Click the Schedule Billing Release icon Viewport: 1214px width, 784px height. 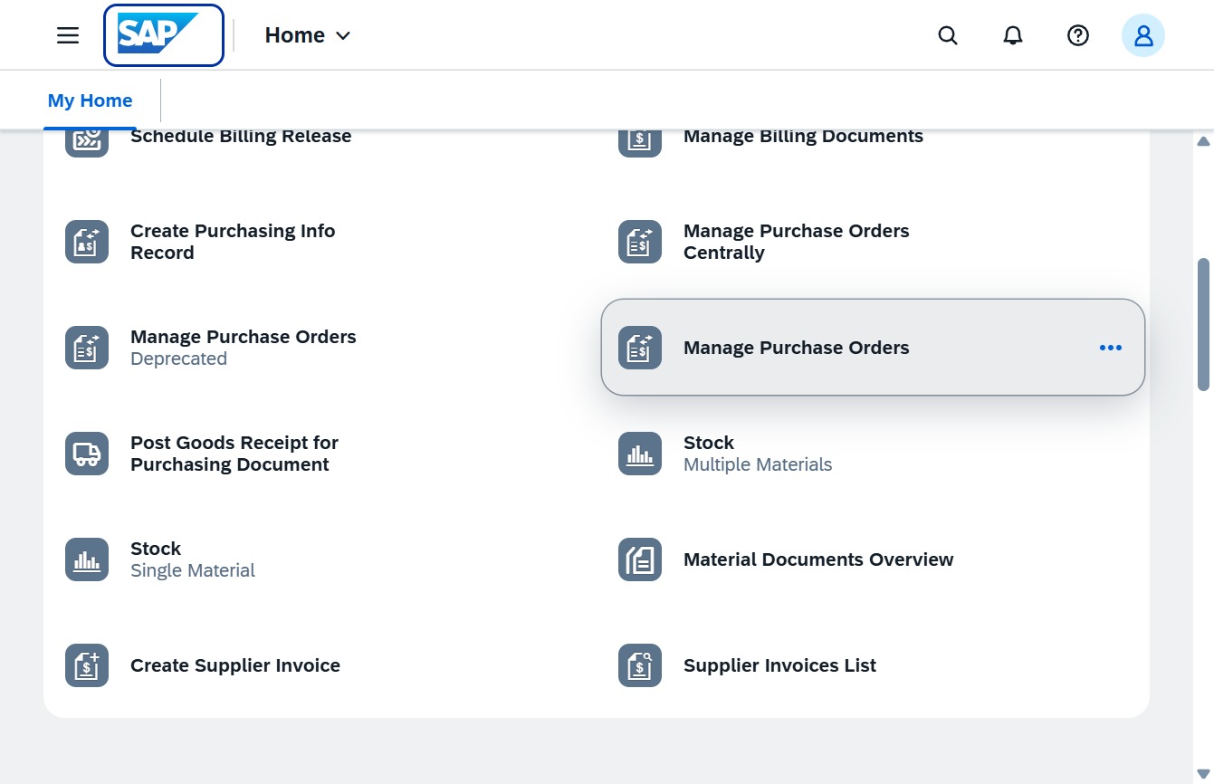[87, 142]
